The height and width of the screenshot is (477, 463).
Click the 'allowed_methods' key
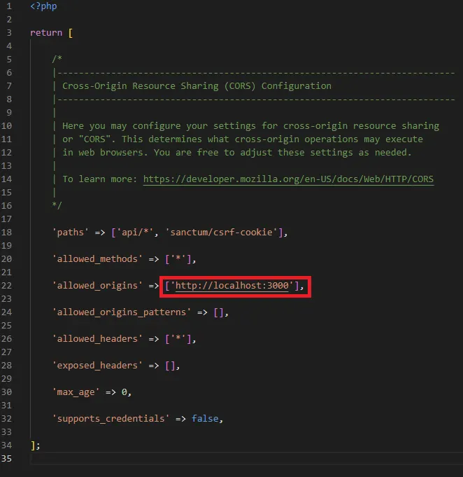click(x=97, y=259)
